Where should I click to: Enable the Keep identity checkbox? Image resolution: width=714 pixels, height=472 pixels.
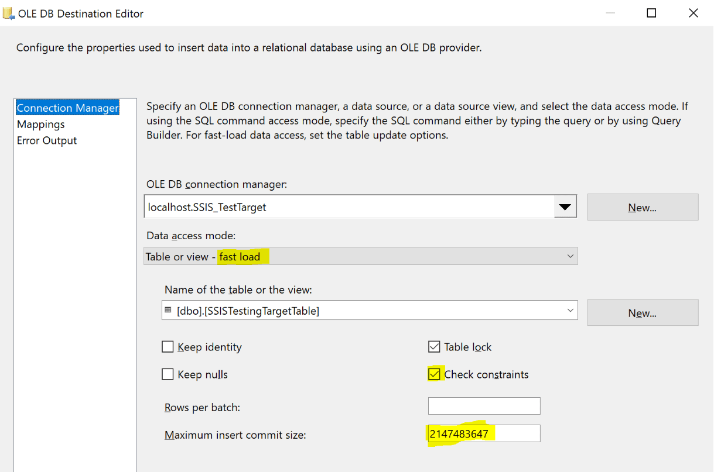click(x=168, y=347)
